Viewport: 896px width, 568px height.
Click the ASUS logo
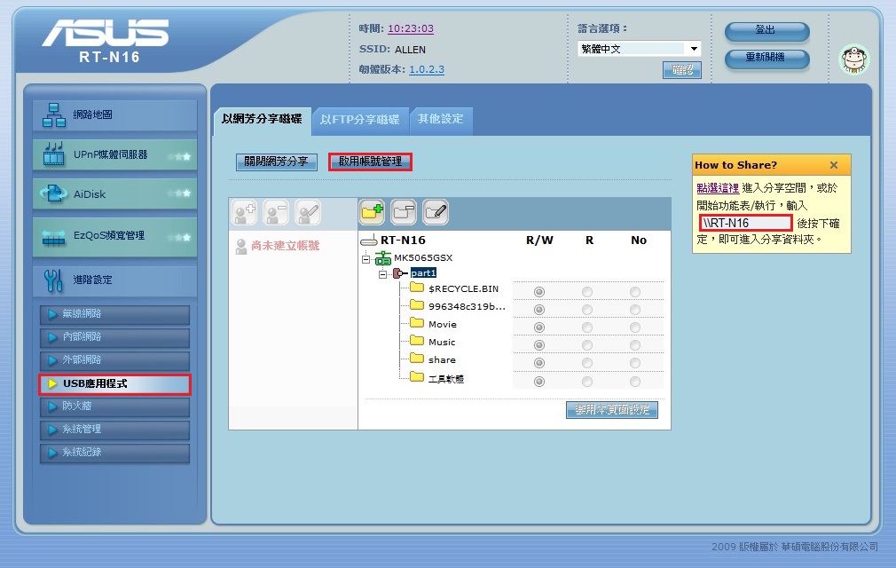(106, 33)
